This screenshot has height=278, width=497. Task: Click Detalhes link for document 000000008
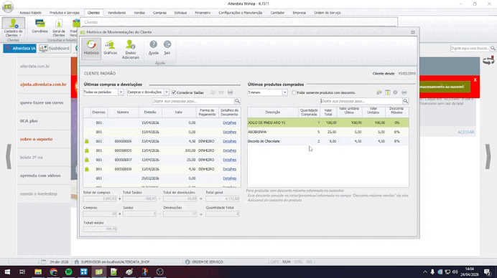click(x=230, y=169)
